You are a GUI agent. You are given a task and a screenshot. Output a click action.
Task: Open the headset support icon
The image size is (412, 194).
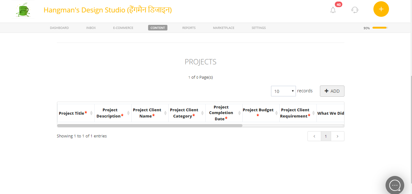pyautogui.click(x=354, y=10)
